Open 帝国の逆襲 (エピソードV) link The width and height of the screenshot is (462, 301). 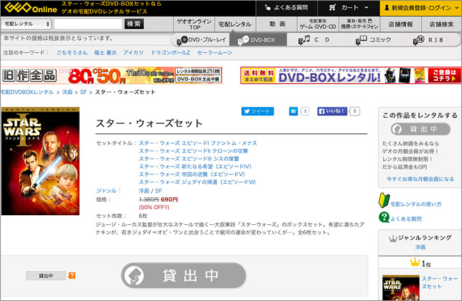click(x=192, y=174)
